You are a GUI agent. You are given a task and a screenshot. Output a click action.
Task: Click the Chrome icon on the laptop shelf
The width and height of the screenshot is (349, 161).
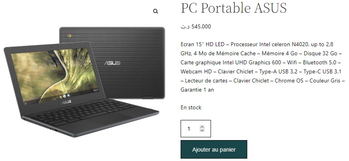(60, 97)
